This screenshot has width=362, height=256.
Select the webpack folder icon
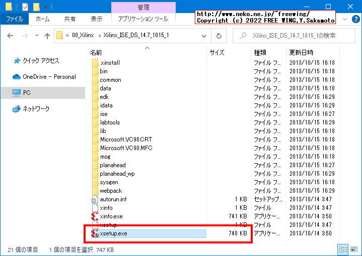(95, 191)
